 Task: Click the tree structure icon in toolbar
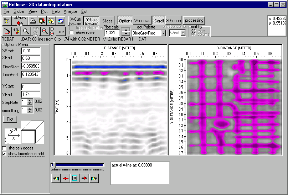point(7,21)
